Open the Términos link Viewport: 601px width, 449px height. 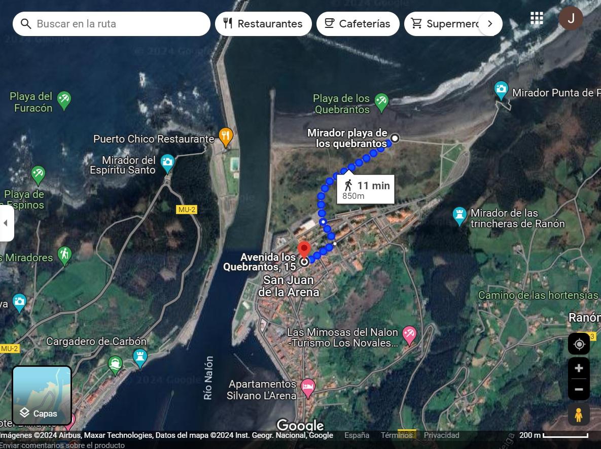(396, 435)
